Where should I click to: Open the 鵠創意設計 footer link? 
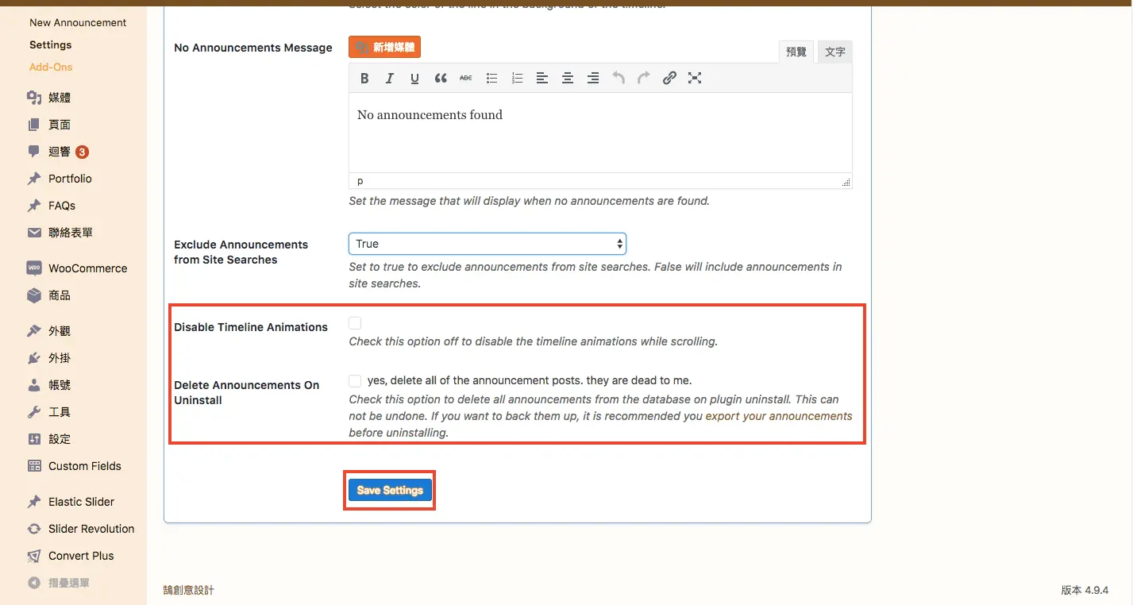[188, 590]
